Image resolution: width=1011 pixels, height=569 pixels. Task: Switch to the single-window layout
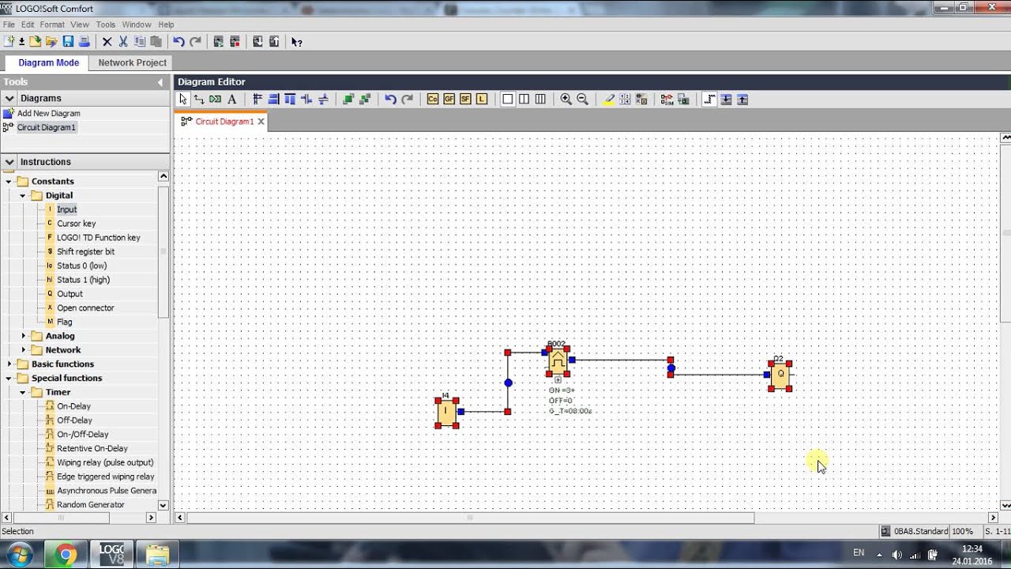pos(508,99)
